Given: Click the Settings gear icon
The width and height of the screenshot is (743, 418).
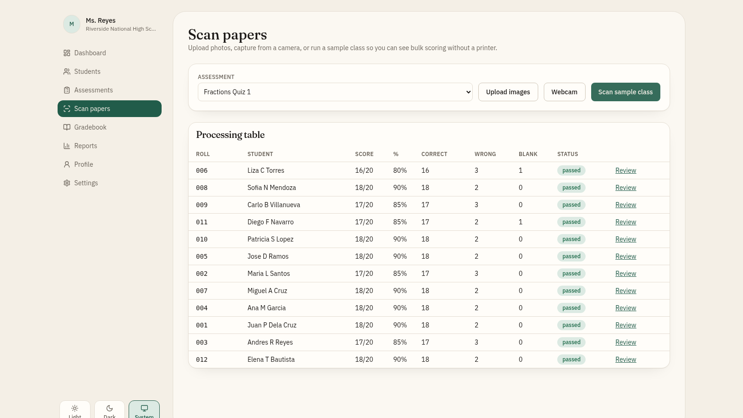Looking at the screenshot, I should pyautogui.click(x=67, y=183).
